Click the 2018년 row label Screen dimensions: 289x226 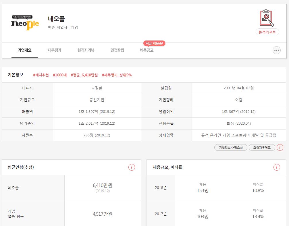(x=161, y=188)
